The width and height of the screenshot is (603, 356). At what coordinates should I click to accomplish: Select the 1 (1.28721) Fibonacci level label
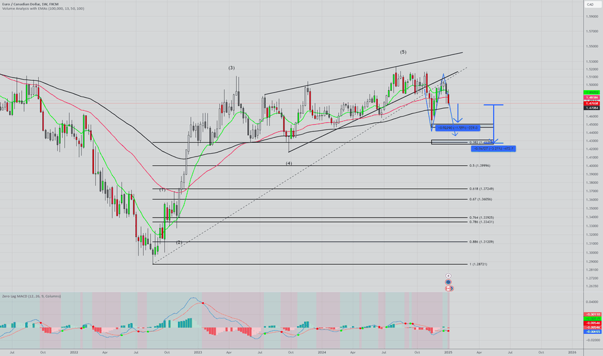point(478,264)
